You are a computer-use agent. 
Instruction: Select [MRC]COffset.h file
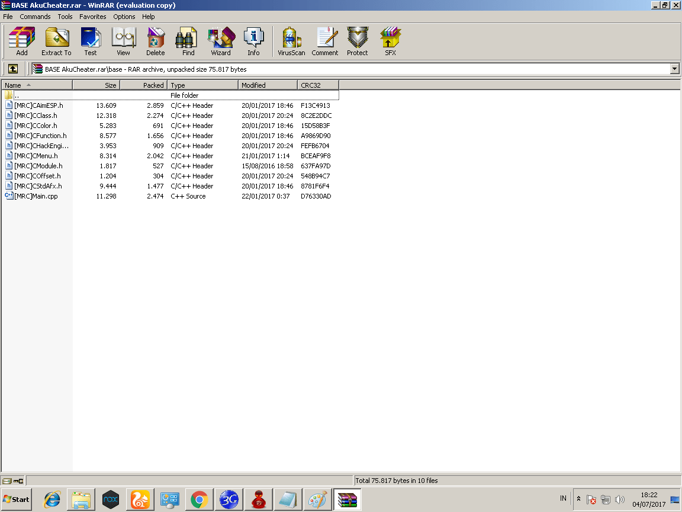(x=37, y=175)
